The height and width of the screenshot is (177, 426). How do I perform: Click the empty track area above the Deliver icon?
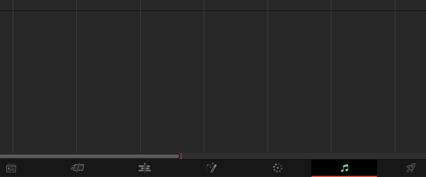[411, 81]
